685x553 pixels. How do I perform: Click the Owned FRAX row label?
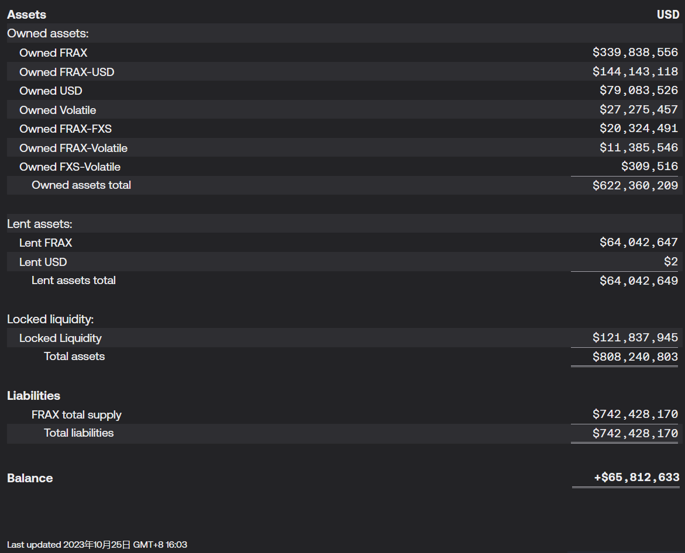coord(53,53)
